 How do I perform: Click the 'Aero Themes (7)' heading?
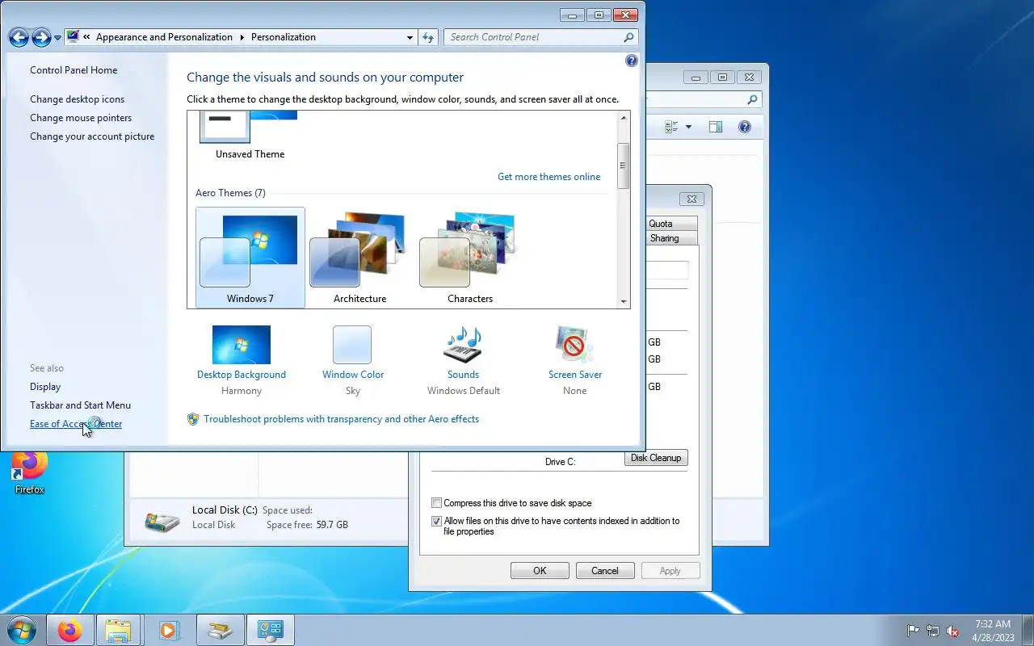point(230,193)
